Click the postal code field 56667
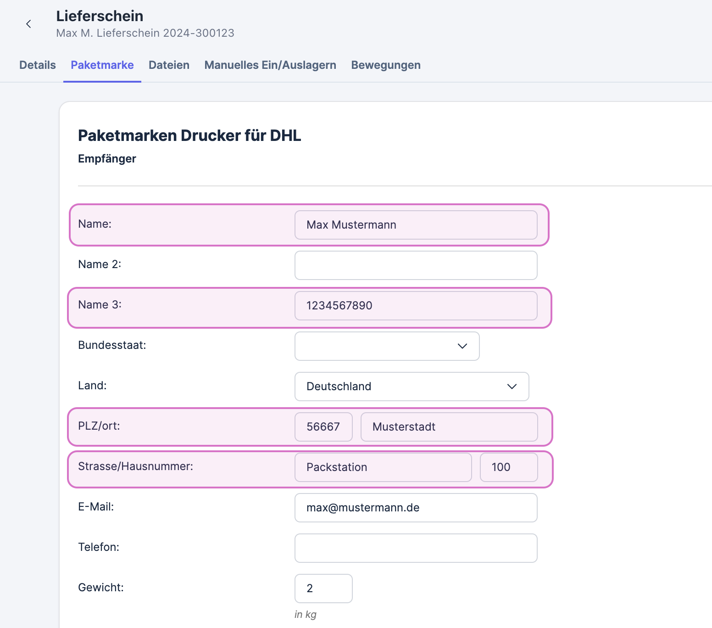 click(x=323, y=427)
